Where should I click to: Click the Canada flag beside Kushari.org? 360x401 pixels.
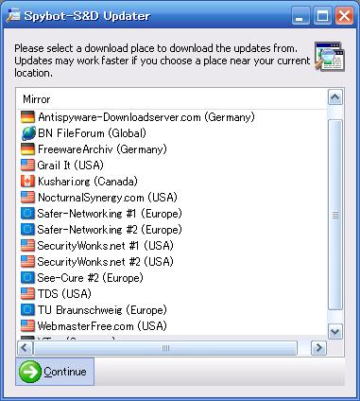[27, 182]
